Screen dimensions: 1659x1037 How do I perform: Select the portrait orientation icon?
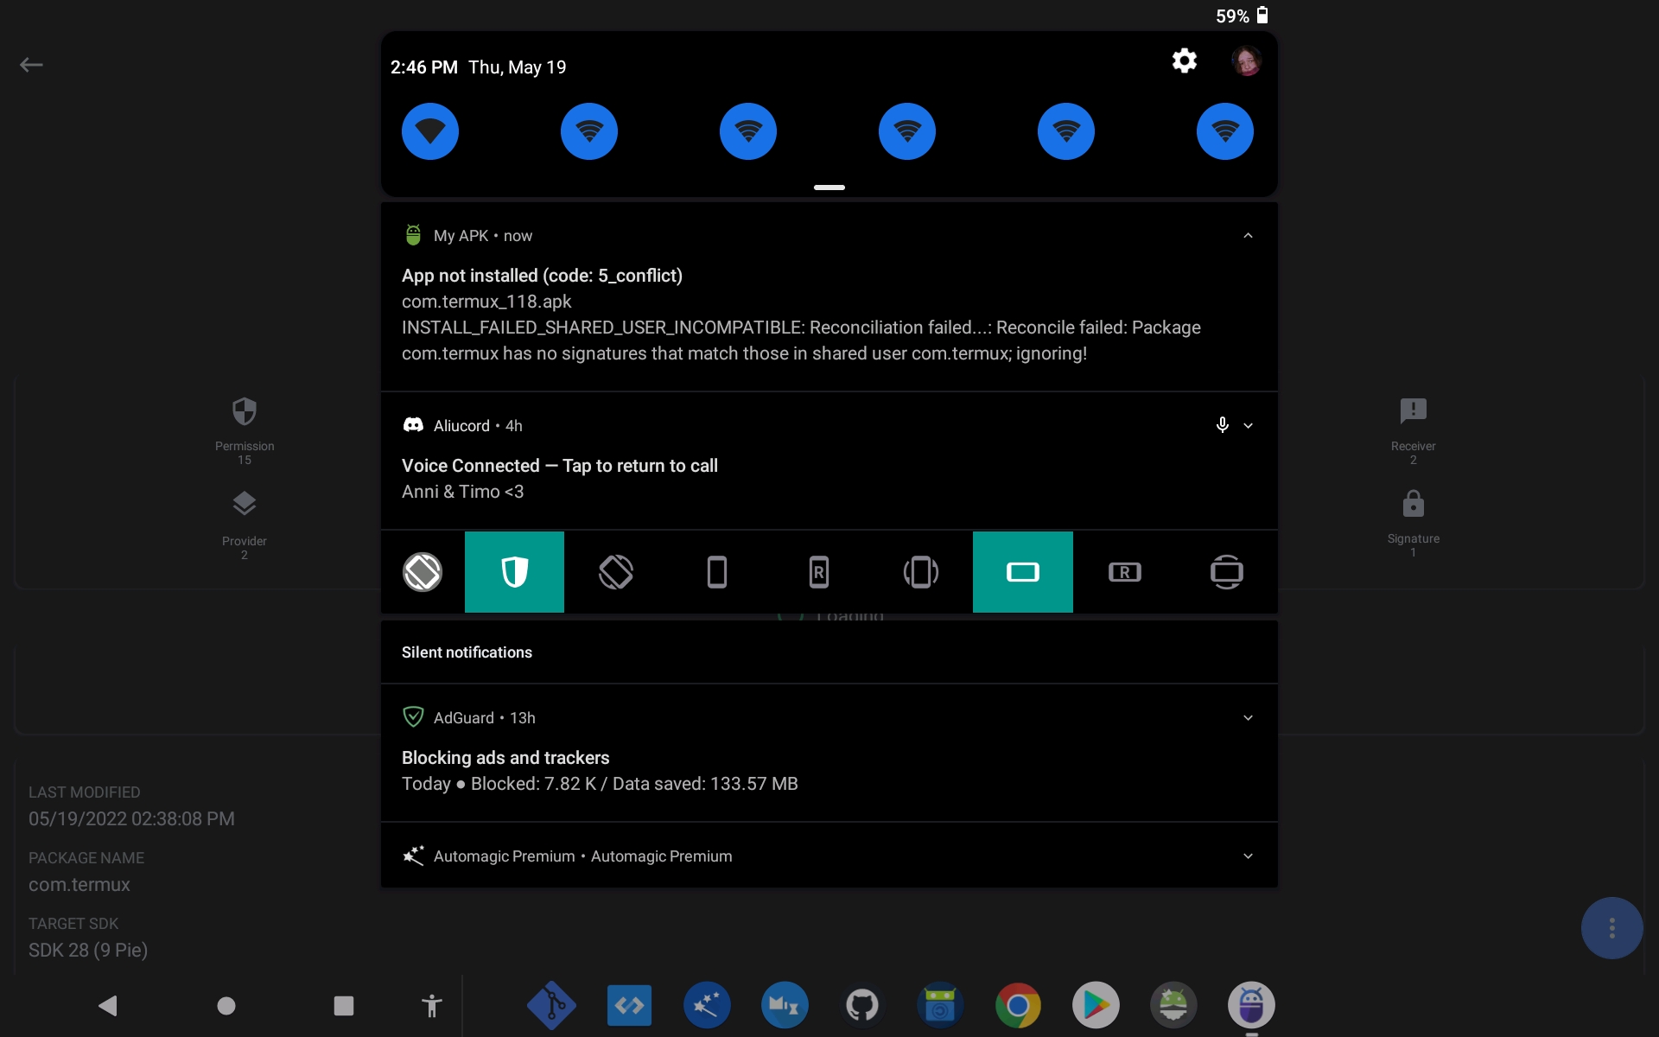click(717, 571)
